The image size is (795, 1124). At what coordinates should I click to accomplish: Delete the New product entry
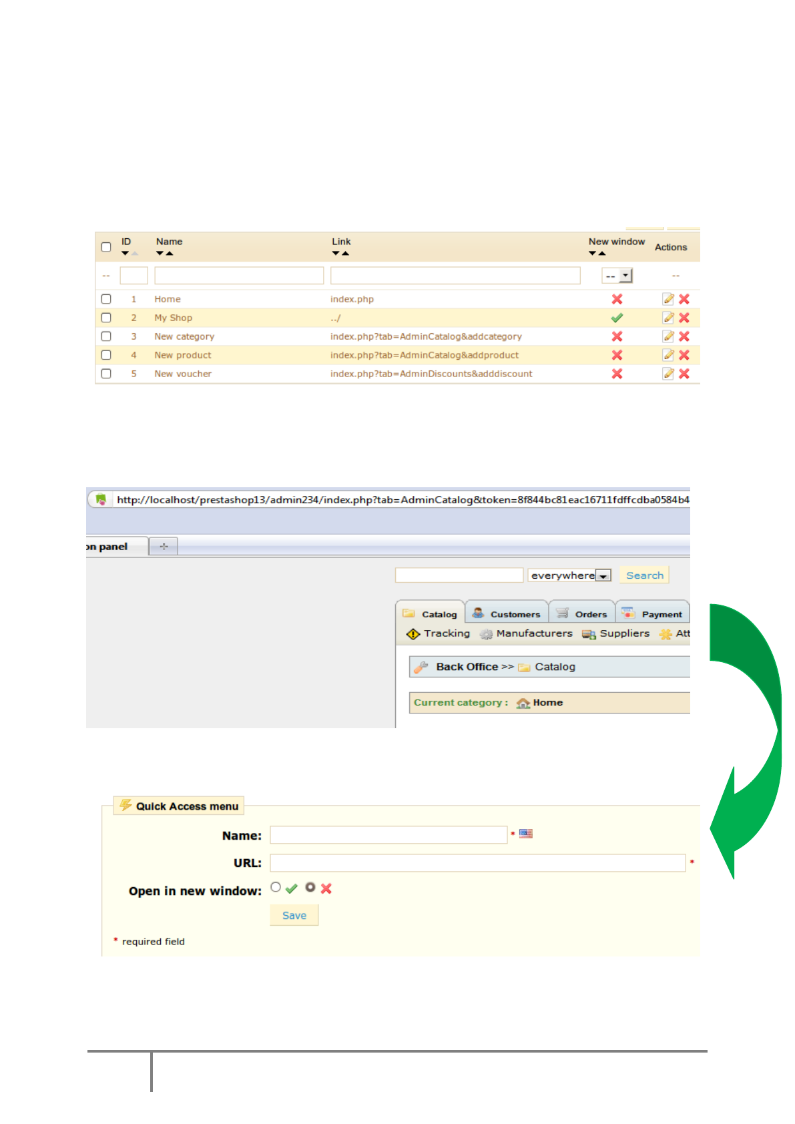tap(684, 355)
